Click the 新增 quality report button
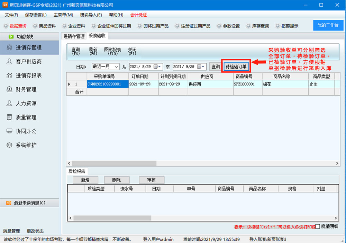Image resolution: width=346 pixels, height=243 pixels. coord(85,180)
